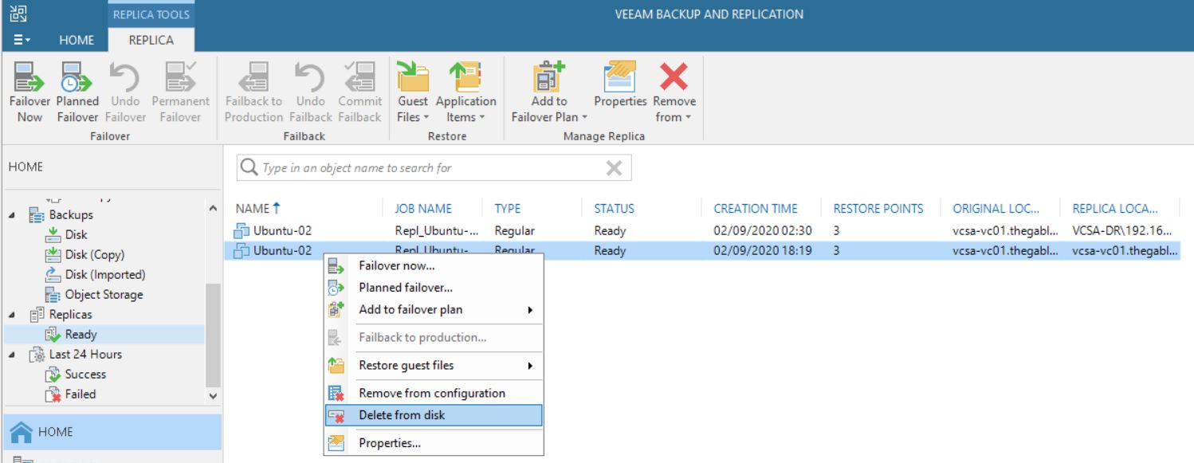The image size is (1194, 463).
Task: Click creation time 02/09/2020 18:19
Action: click(762, 251)
